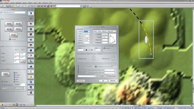This screenshot has width=194, height=109.
Task: Toggle Elektrisch checkbox in the track dialog
Action: point(104,48)
